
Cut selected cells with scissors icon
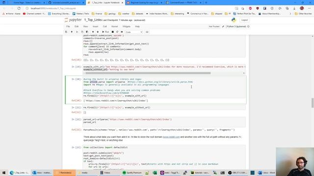click(x=77, y=32)
